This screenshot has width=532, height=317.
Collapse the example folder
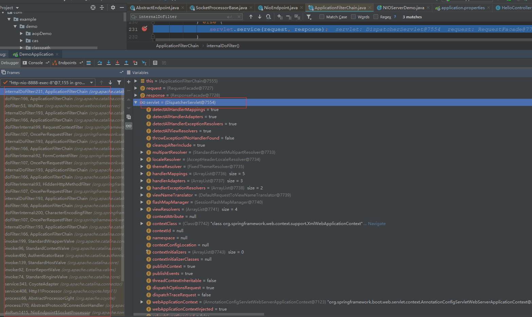(9, 19)
